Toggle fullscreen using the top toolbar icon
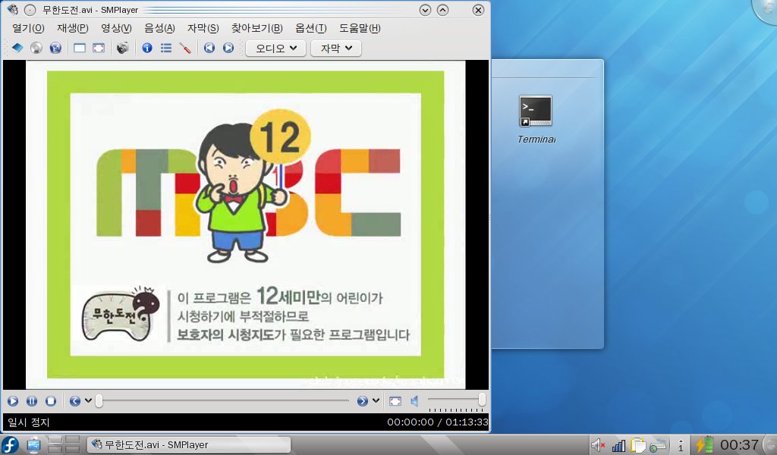The width and height of the screenshot is (777, 455). point(99,48)
